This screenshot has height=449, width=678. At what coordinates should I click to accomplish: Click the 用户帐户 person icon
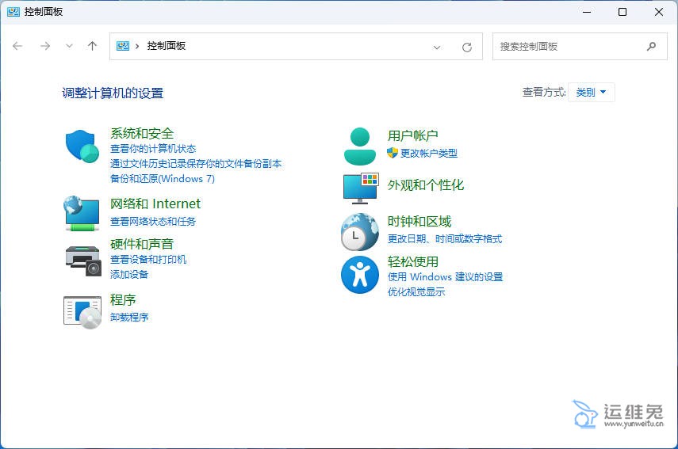click(360, 146)
